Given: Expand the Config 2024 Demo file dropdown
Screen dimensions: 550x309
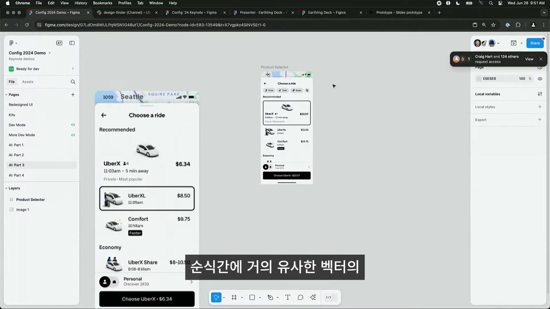Looking at the screenshot, I should [x=50, y=53].
